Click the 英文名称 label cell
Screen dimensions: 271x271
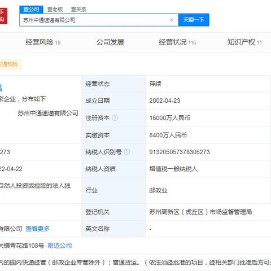(x=113, y=229)
